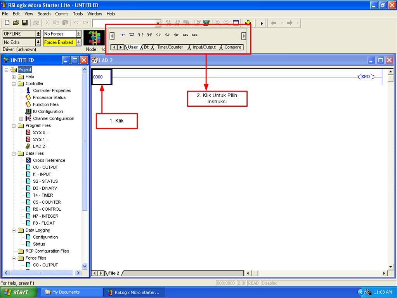The width and height of the screenshot is (397, 298).
Task: Click the Redo arrow icon
Action: (86, 23)
